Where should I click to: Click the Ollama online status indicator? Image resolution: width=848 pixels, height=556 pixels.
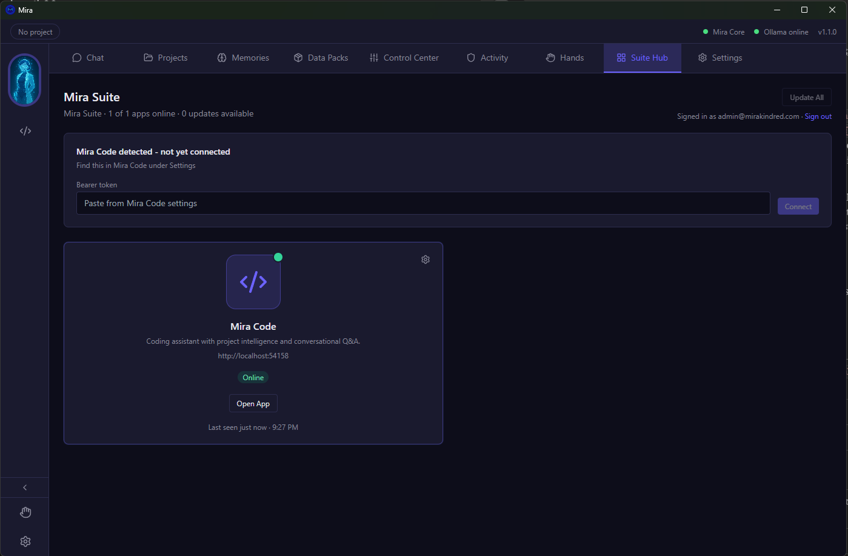(x=781, y=32)
